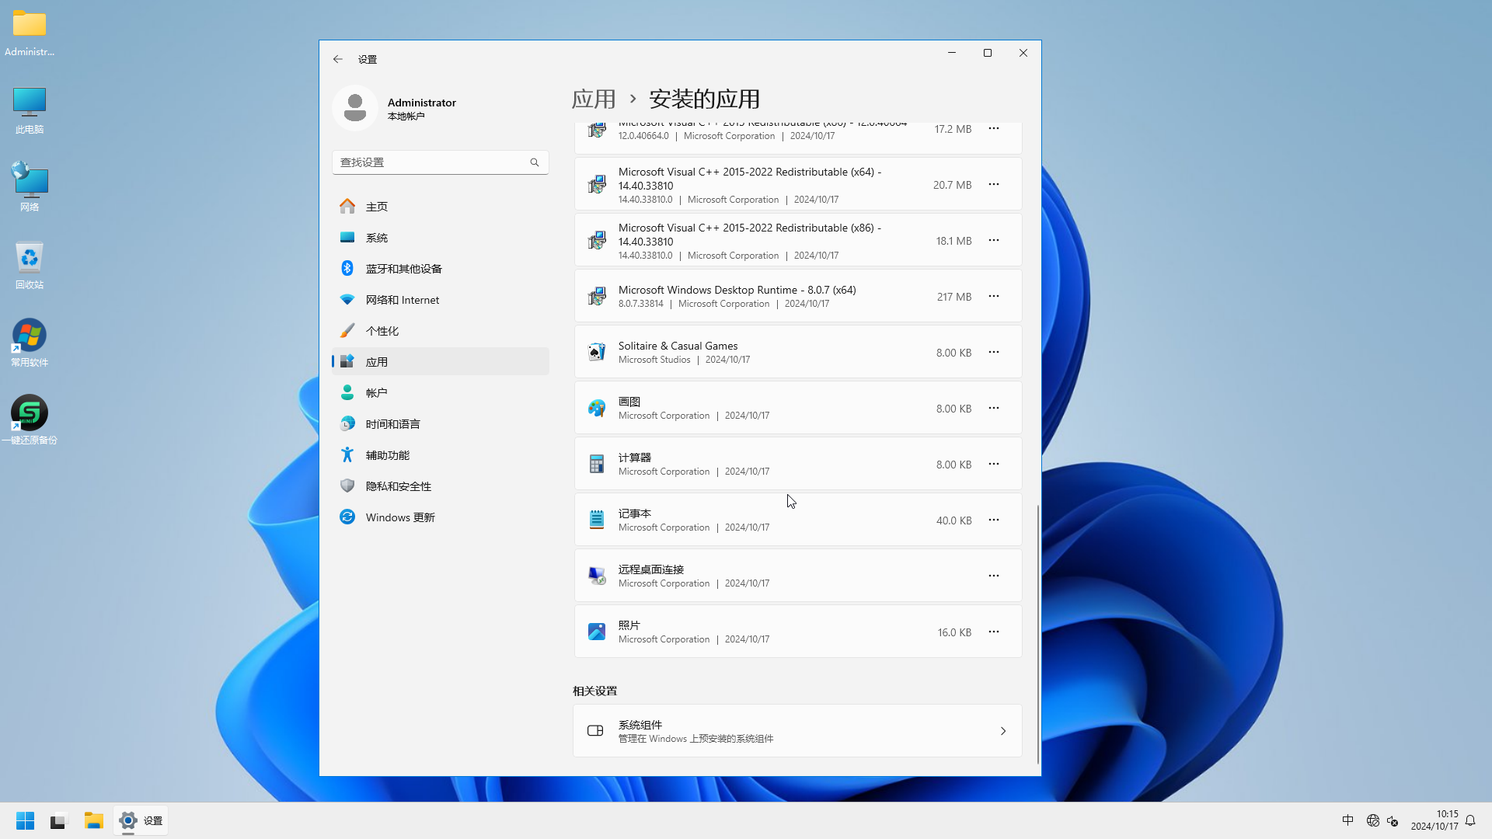
Task: Open the Windows Start menu
Action: pyautogui.click(x=26, y=820)
